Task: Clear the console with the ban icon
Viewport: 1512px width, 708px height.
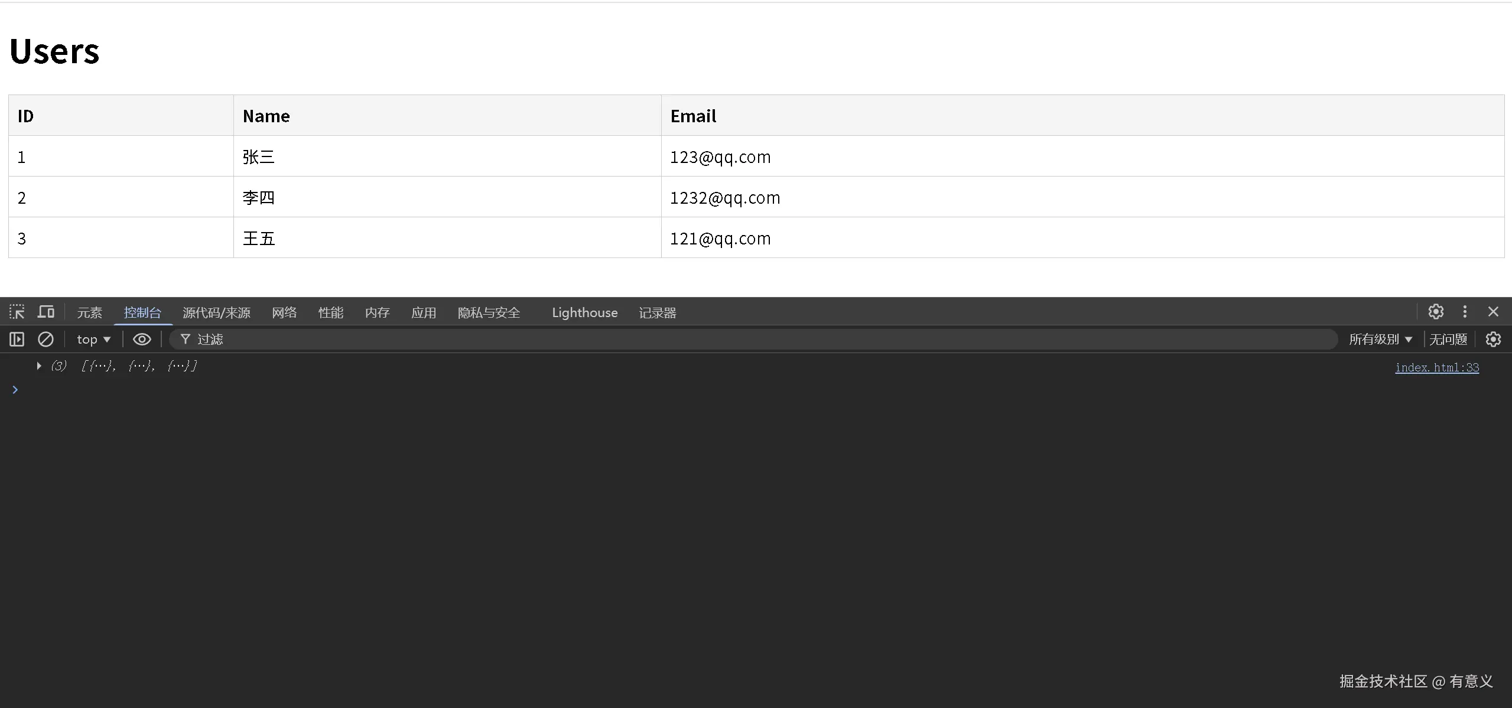Action: tap(45, 340)
